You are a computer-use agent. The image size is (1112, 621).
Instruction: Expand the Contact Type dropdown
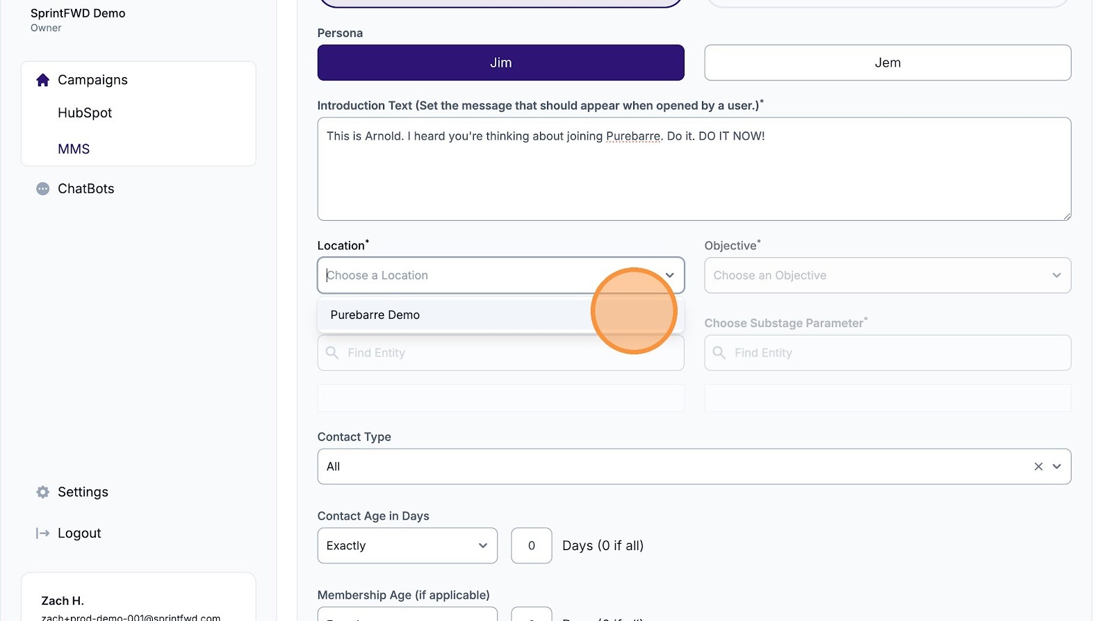(x=1056, y=467)
